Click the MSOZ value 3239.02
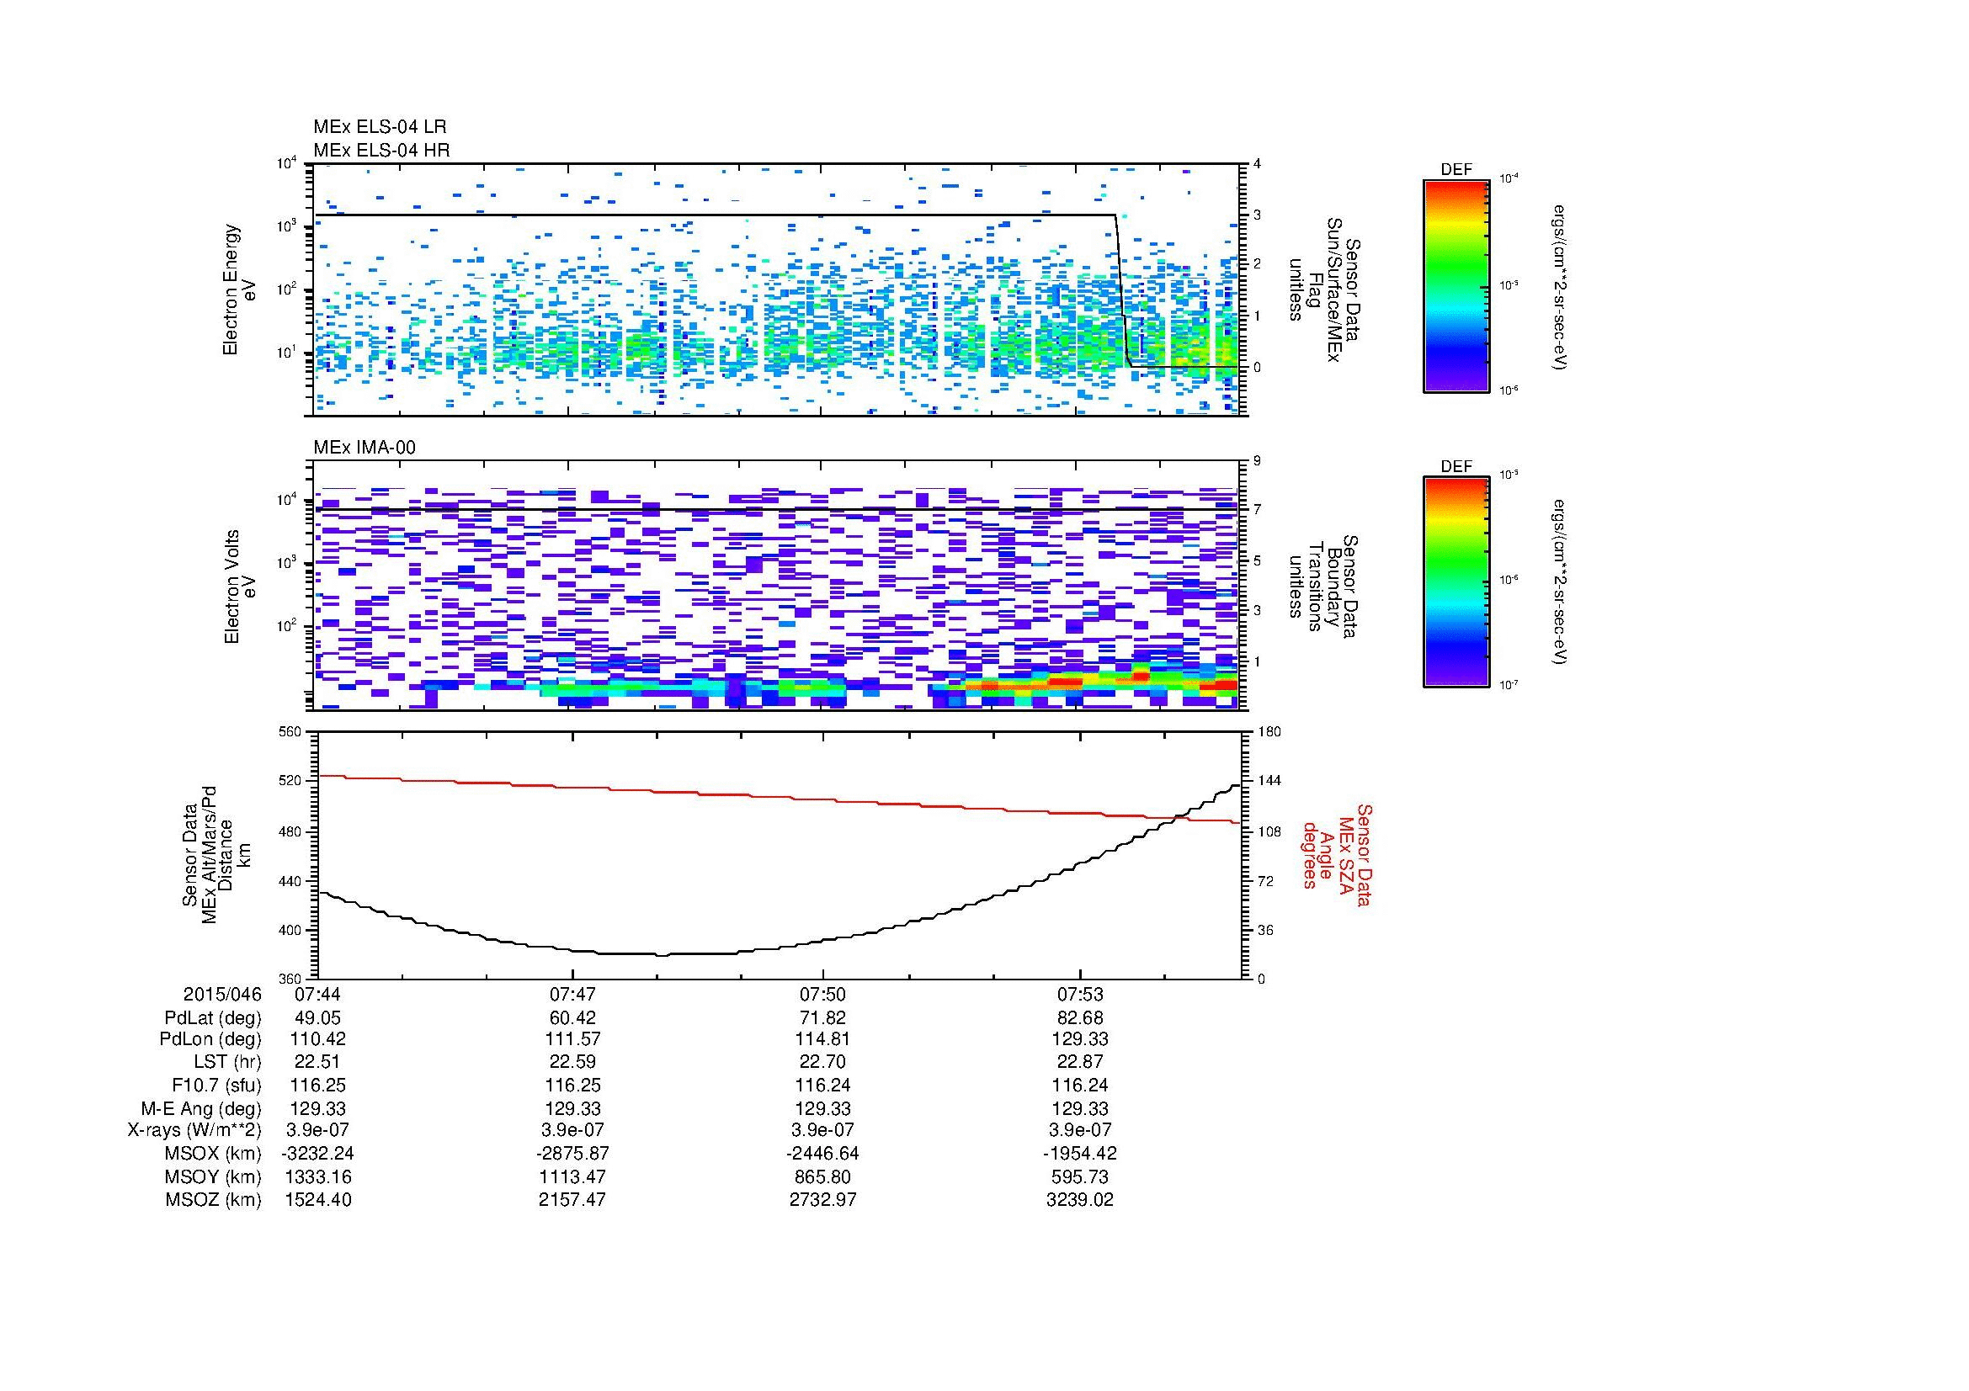Image resolution: width=1969 pixels, height=1391 pixels. coord(1080,1200)
